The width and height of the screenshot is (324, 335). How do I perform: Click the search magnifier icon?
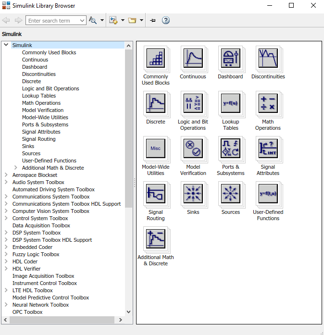[x=93, y=20]
